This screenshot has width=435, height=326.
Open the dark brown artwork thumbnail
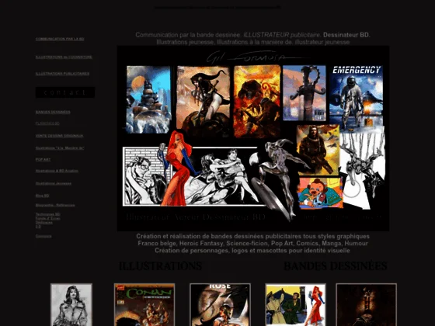366,304
